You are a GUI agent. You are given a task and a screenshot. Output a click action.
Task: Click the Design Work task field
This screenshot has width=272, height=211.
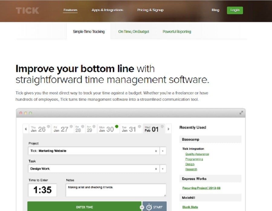tap(94, 168)
